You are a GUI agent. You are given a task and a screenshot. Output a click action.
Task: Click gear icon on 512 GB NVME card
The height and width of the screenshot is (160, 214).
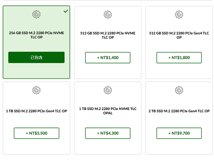[108, 15]
